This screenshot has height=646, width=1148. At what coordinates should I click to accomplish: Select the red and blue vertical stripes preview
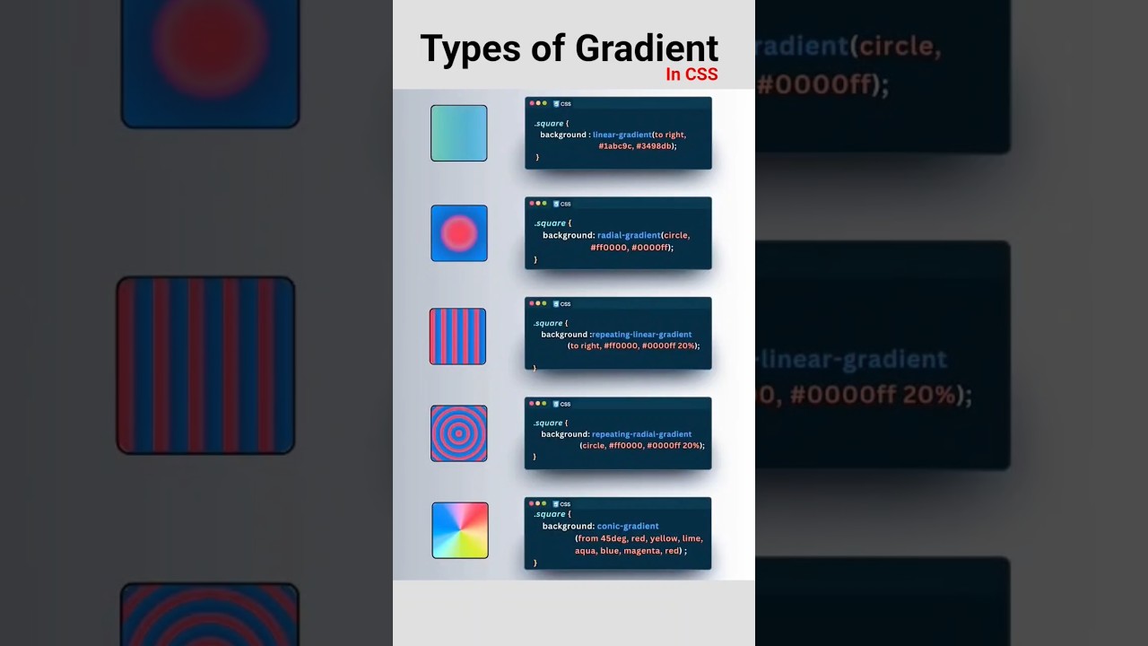[x=457, y=336]
